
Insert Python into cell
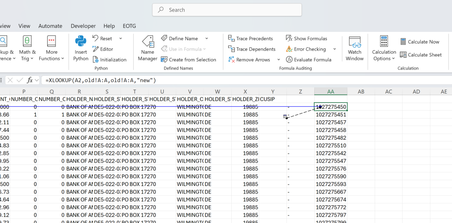point(81,48)
